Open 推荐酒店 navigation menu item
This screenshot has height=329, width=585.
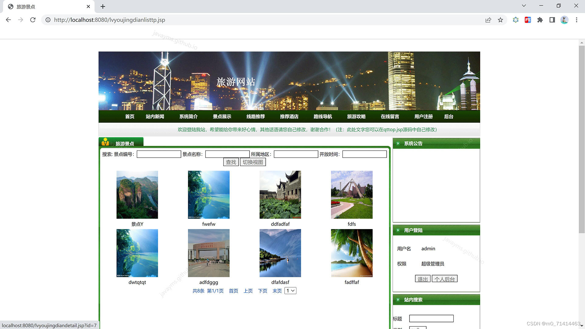pyautogui.click(x=289, y=116)
